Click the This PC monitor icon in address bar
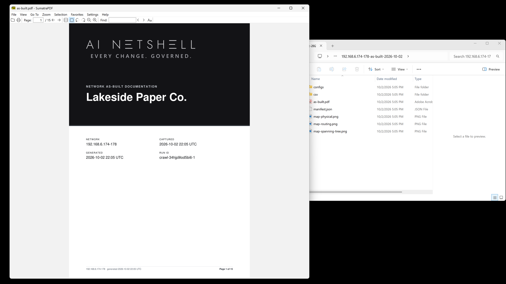Screen dimensions: 506x284 pyautogui.click(x=320, y=56)
